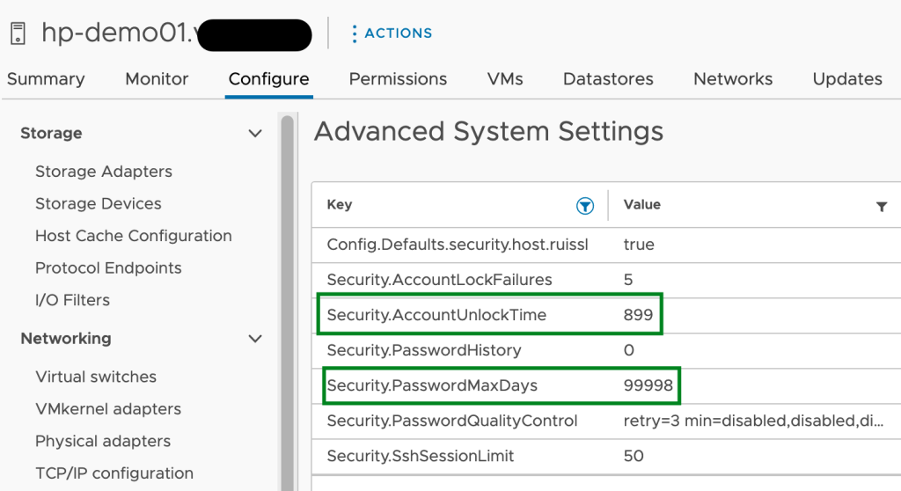Open the Networks tab
This screenshot has width=901, height=491.
pos(733,79)
